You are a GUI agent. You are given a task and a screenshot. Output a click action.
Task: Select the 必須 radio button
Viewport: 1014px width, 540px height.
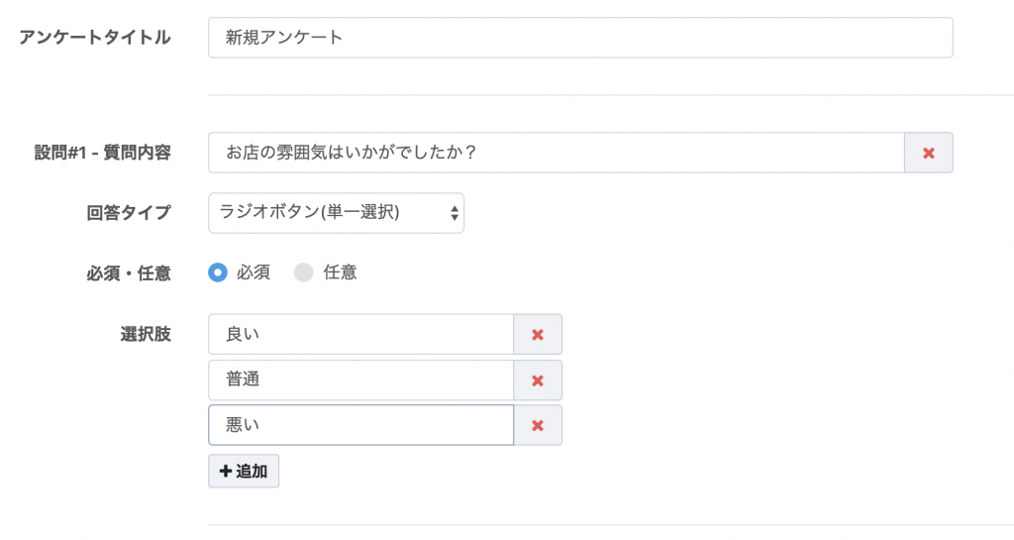click(x=218, y=272)
